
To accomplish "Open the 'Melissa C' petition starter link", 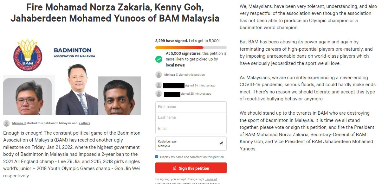I will click(19, 123).
